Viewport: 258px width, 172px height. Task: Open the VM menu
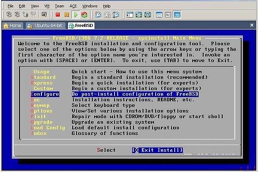point(47,6)
